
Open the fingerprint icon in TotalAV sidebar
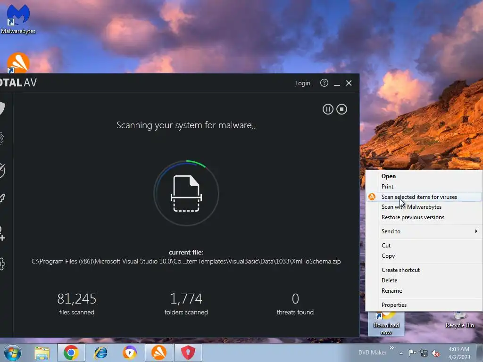pyautogui.click(x=1, y=139)
